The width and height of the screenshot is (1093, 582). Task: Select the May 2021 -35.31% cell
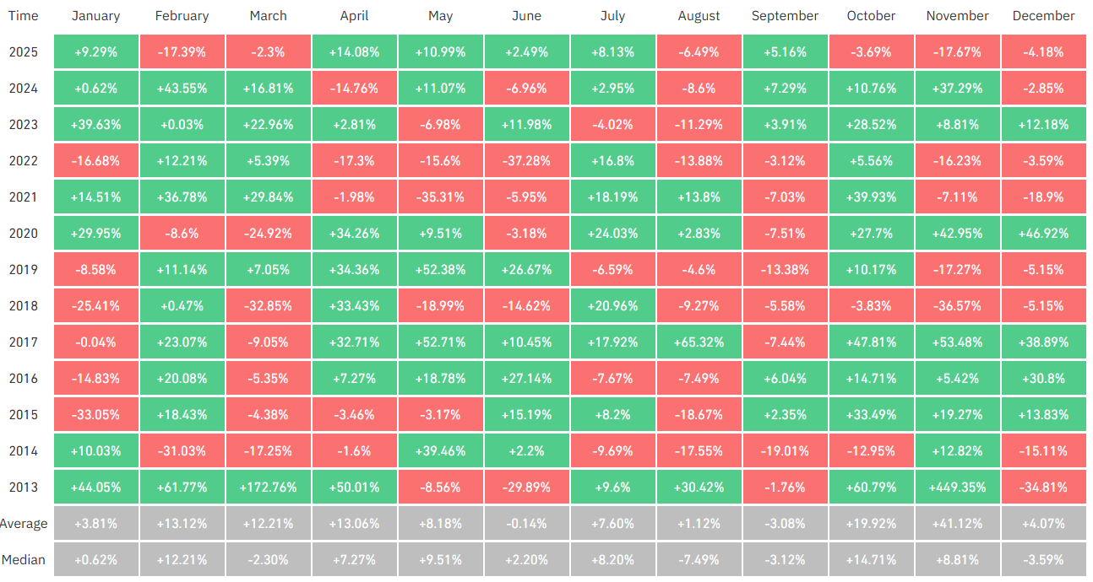[x=440, y=197]
